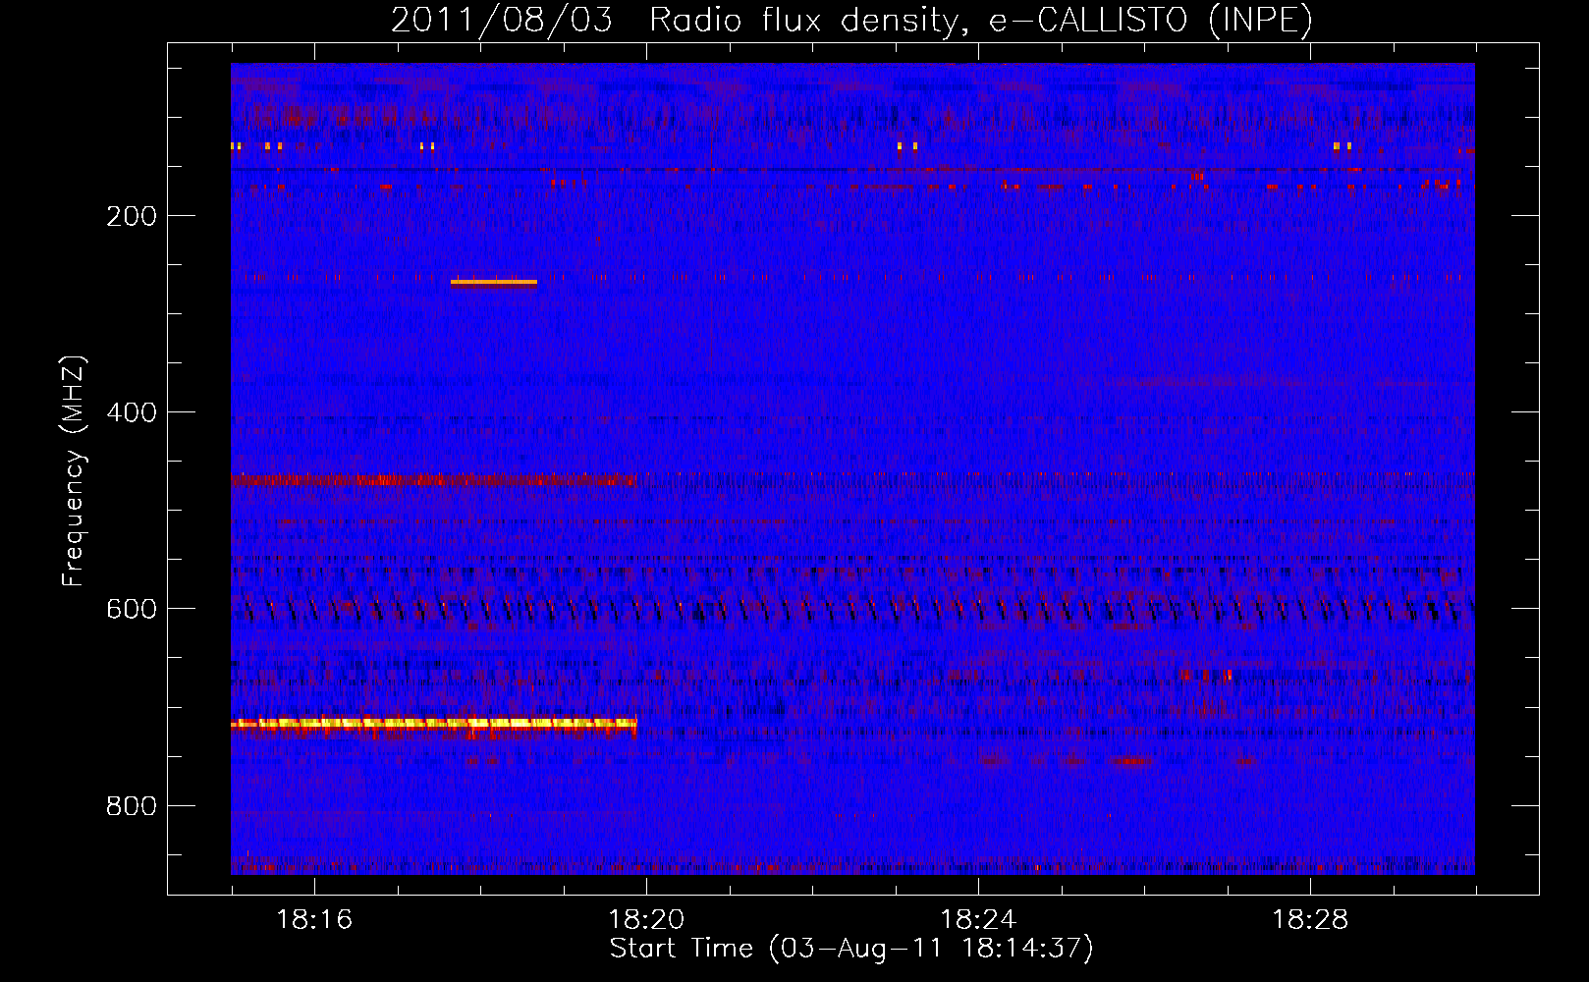
Task: Click the 800 frequency tick label
Action: point(132,806)
